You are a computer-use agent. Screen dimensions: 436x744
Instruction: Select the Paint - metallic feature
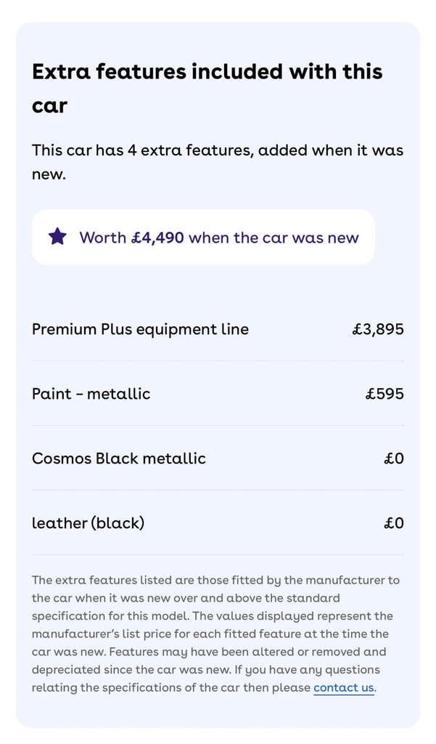[91, 394]
